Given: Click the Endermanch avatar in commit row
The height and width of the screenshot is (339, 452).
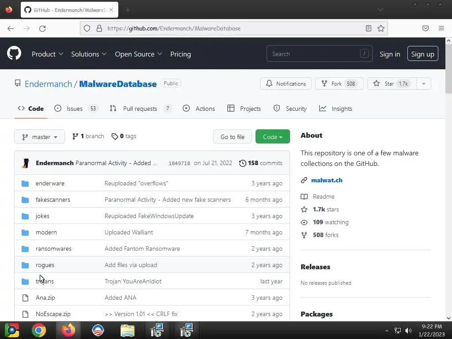Looking at the screenshot, I should coord(26,163).
